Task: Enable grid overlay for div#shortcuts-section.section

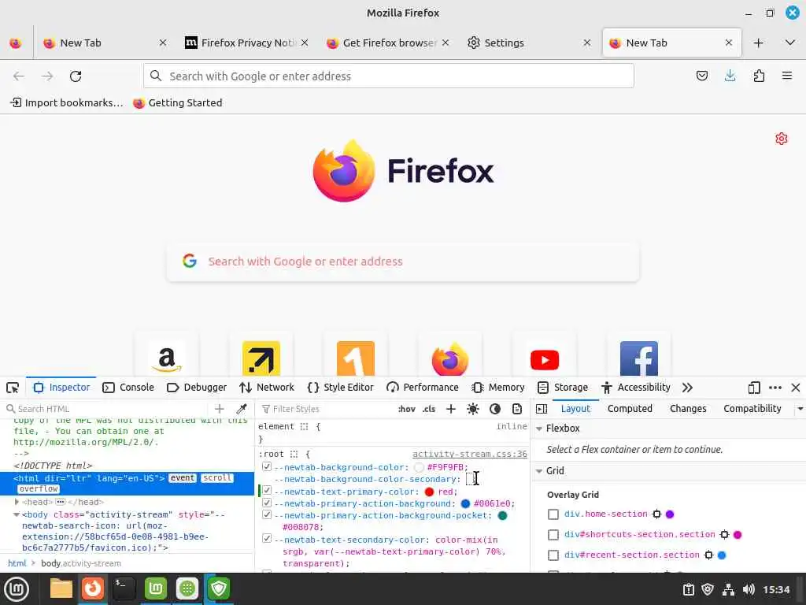Action: [553, 535]
